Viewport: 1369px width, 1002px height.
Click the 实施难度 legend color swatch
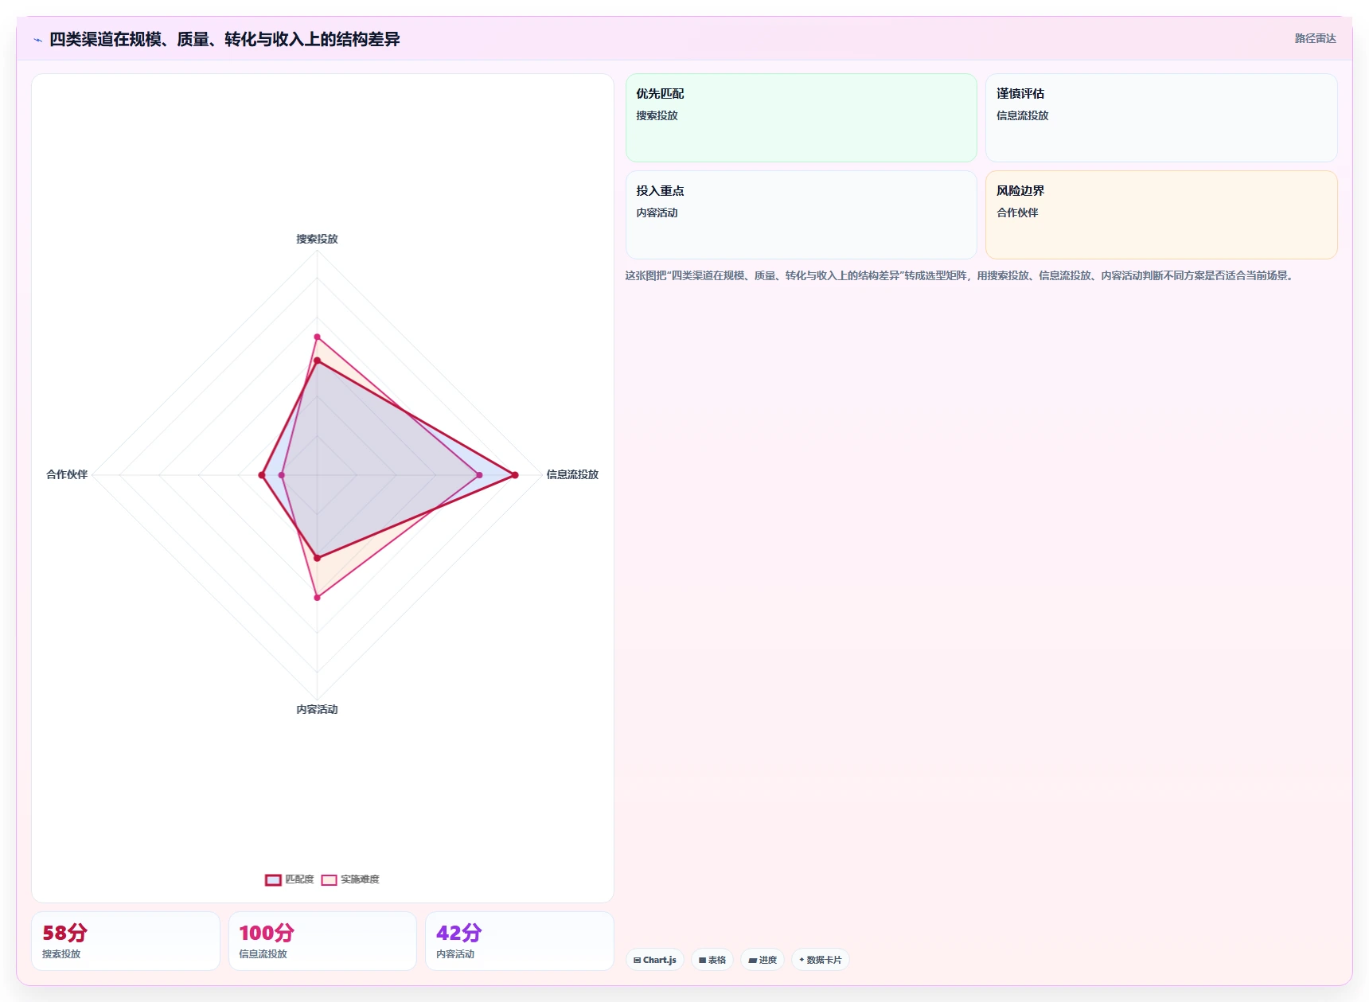coord(329,879)
